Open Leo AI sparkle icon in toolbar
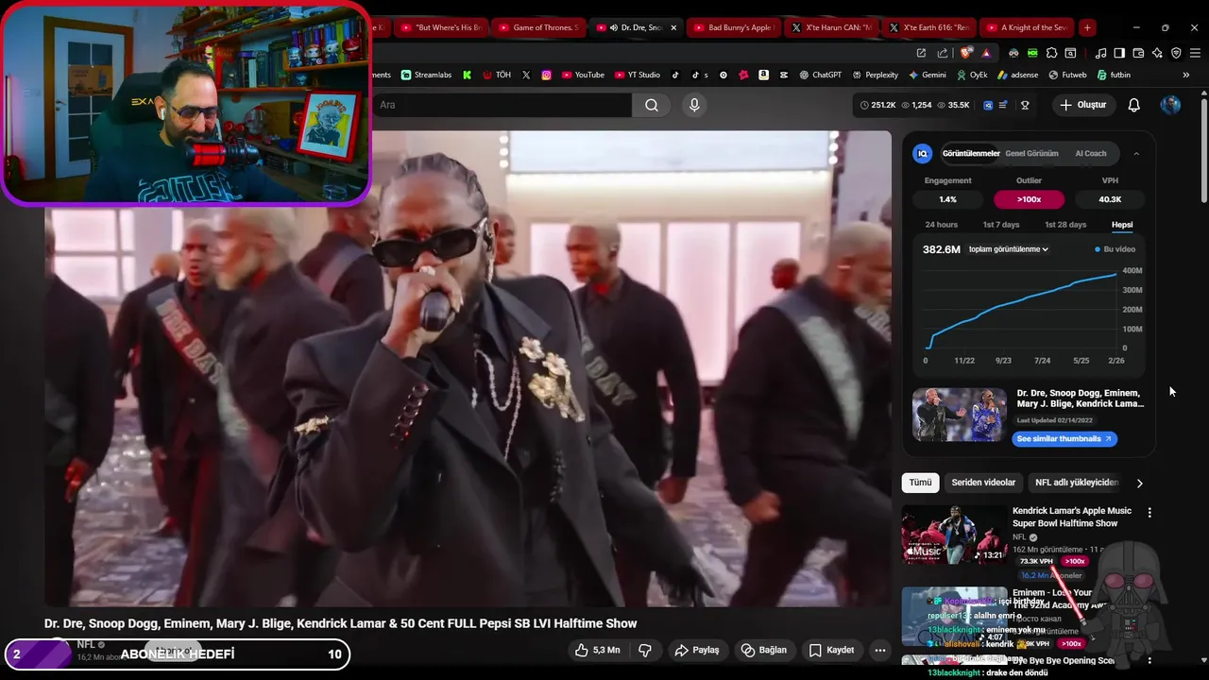The image size is (1209, 680). click(1157, 54)
